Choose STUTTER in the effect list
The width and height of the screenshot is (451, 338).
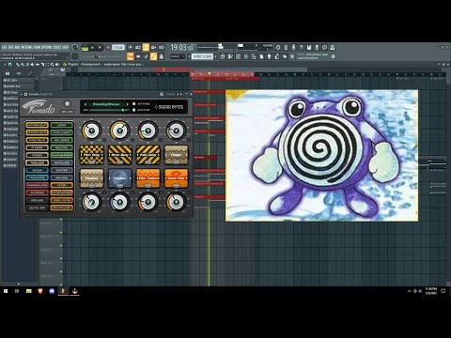coord(61,170)
